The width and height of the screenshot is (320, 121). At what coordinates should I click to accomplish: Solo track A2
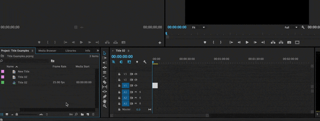point(140,98)
